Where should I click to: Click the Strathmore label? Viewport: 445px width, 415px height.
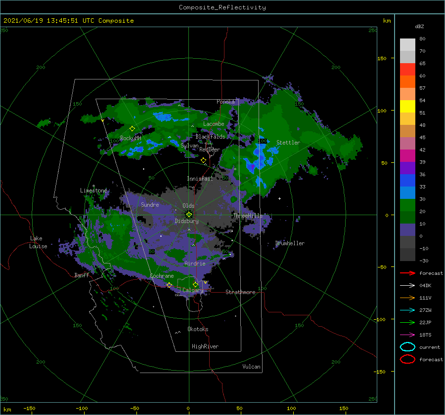click(240, 292)
